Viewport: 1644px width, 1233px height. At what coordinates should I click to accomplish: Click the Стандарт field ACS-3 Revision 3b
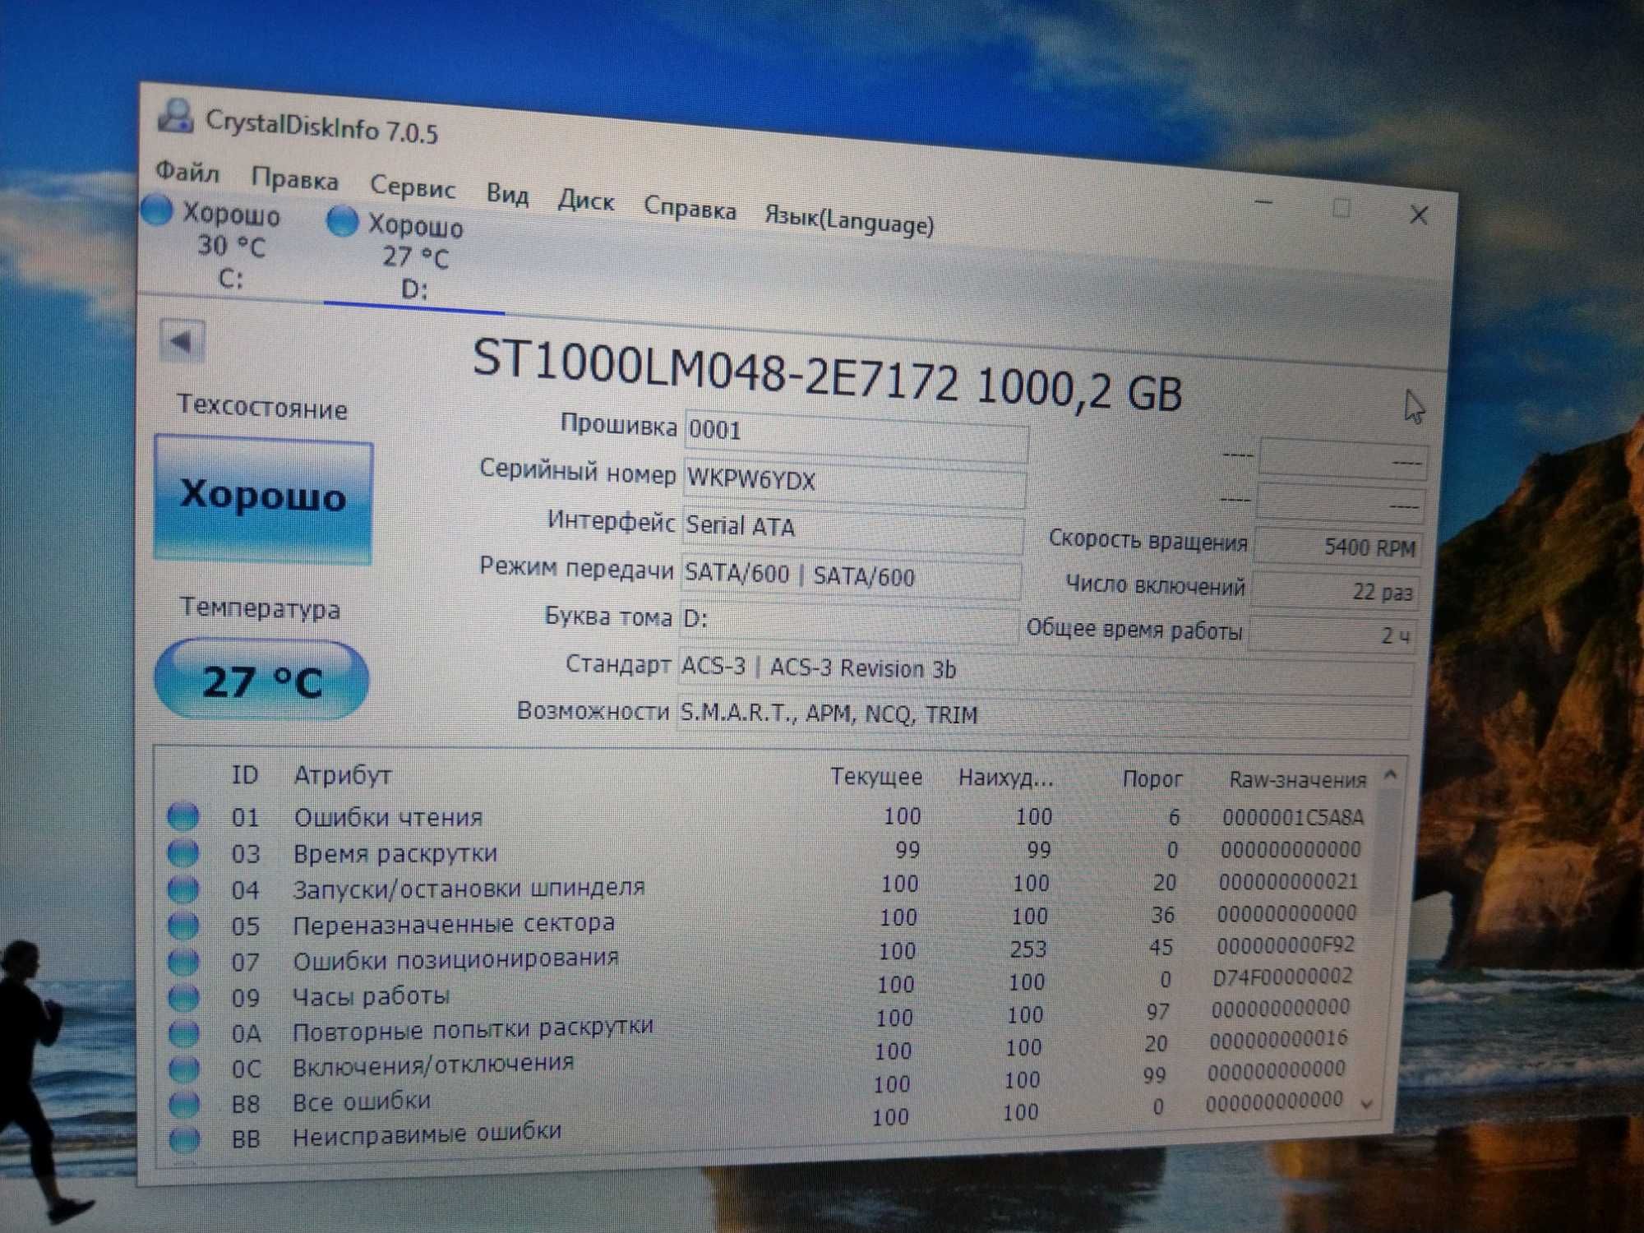[x=1046, y=672]
